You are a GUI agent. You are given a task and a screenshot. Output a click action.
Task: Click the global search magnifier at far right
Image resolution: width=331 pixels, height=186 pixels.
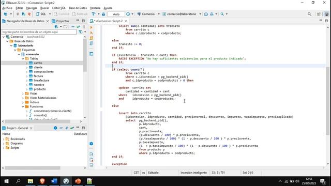(x=309, y=14)
